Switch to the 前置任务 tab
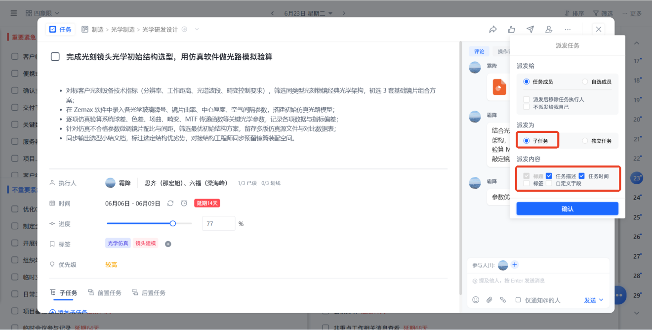The width and height of the screenshot is (652, 330). point(105,293)
